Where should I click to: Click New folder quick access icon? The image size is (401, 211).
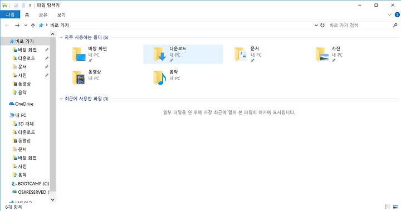23,5
